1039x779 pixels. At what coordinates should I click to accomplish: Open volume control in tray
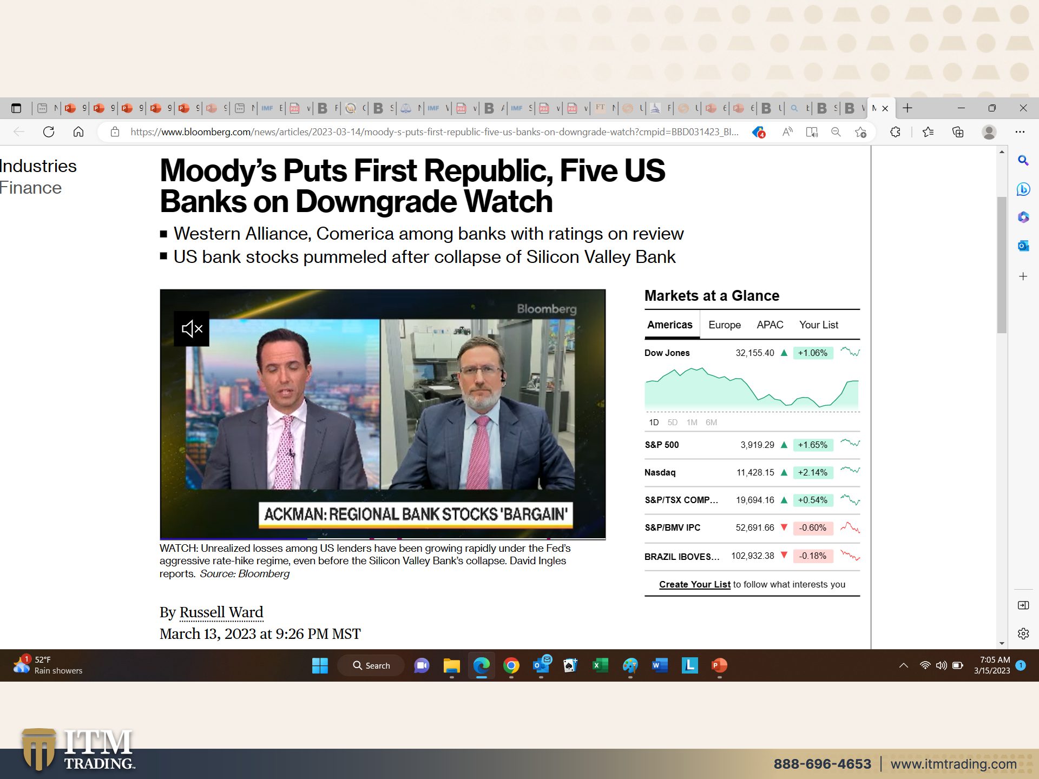942,665
